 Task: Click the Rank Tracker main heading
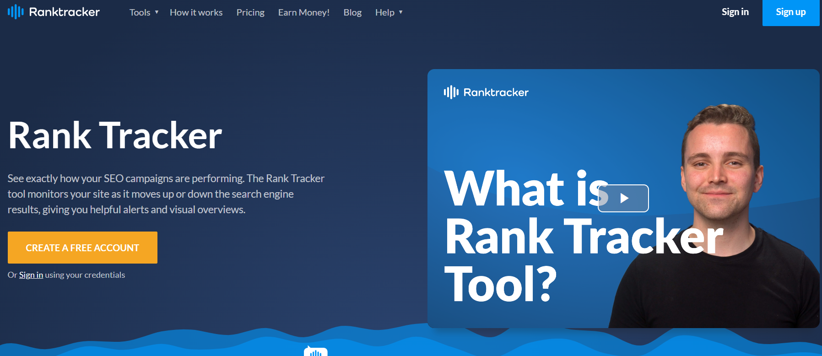[x=115, y=135]
